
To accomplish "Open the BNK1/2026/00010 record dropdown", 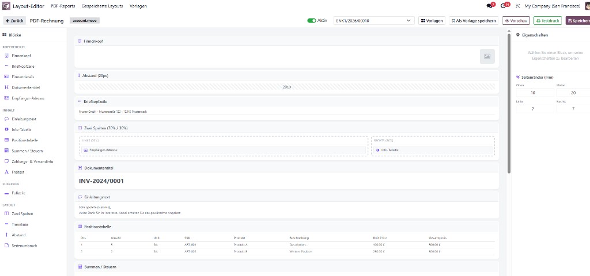I will point(373,21).
